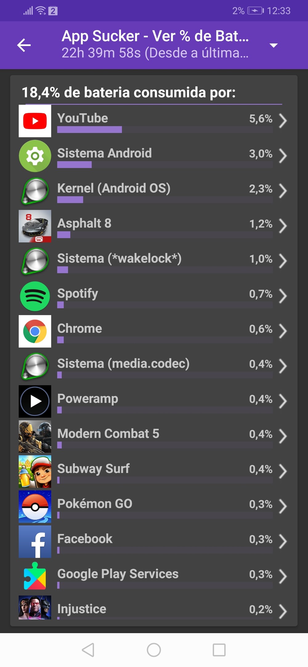
Task: Open the chevron next to Modern Combat 5
Action: (x=283, y=436)
